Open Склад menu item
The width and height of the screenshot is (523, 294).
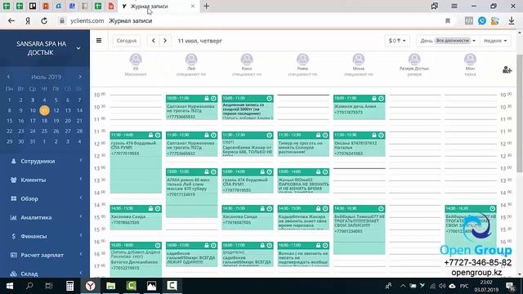pyautogui.click(x=29, y=274)
